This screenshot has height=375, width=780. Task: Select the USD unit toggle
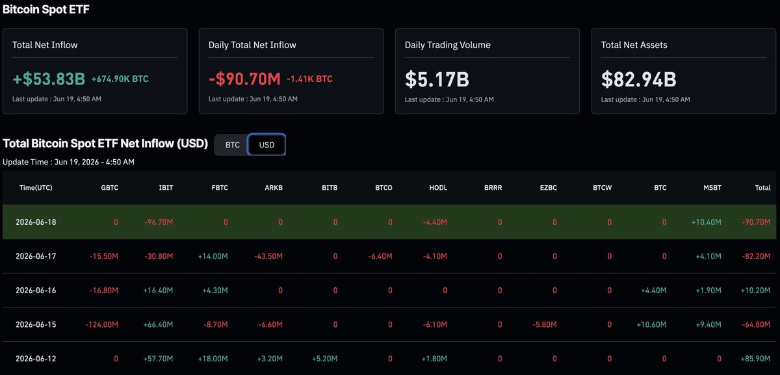(x=266, y=144)
